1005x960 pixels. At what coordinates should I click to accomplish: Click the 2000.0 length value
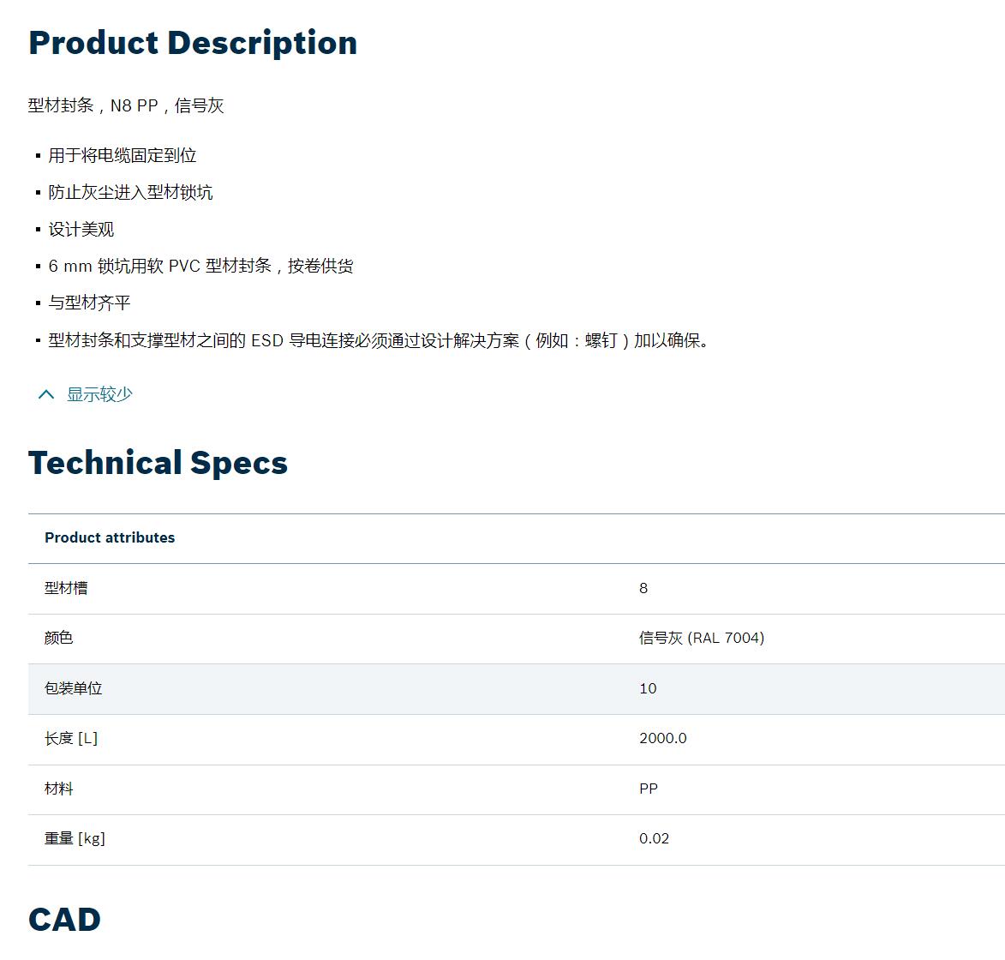(663, 738)
